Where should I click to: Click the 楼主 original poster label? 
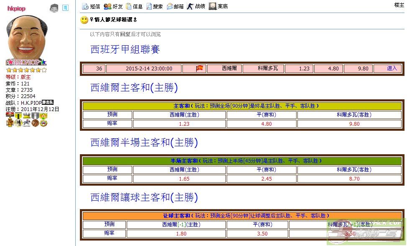399,5
